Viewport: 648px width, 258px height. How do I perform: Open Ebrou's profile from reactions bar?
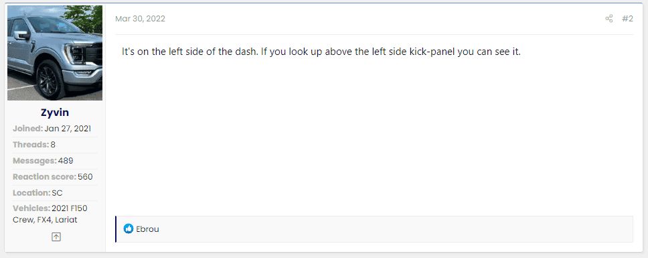coord(147,229)
